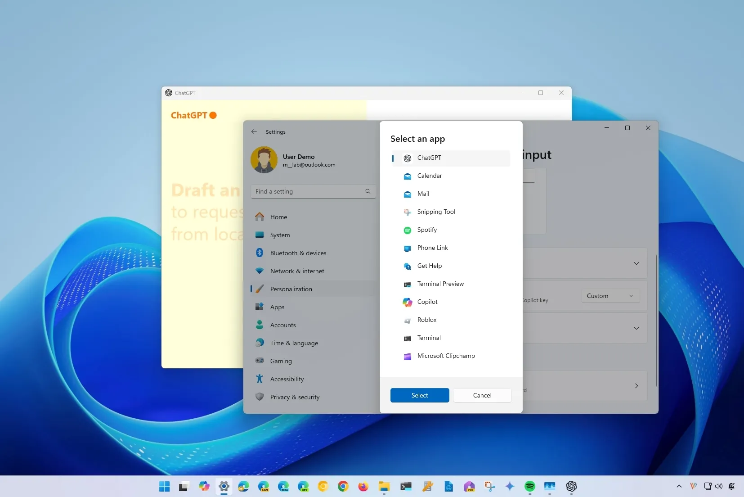Click Select to confirm the app choice
Screen dimensions: 744x497
(x=419, y=395)
